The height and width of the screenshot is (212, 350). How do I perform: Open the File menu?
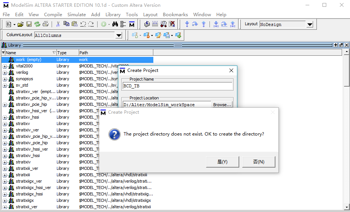click(6, 15)
